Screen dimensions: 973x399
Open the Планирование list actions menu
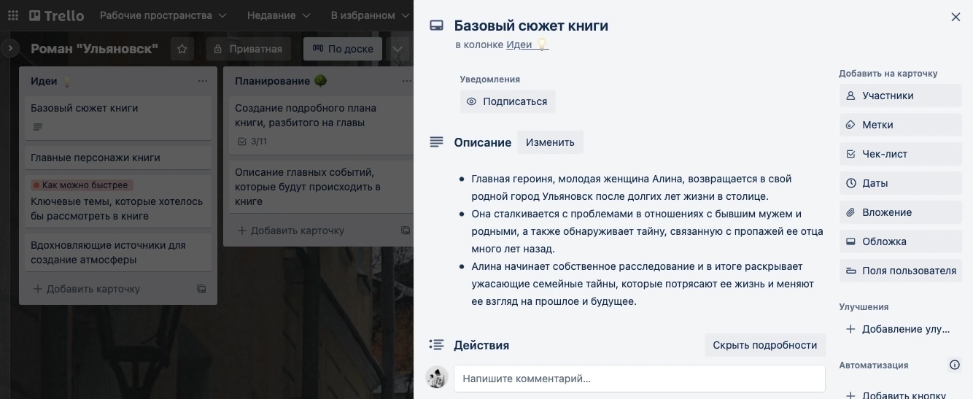tap(406, 81)
